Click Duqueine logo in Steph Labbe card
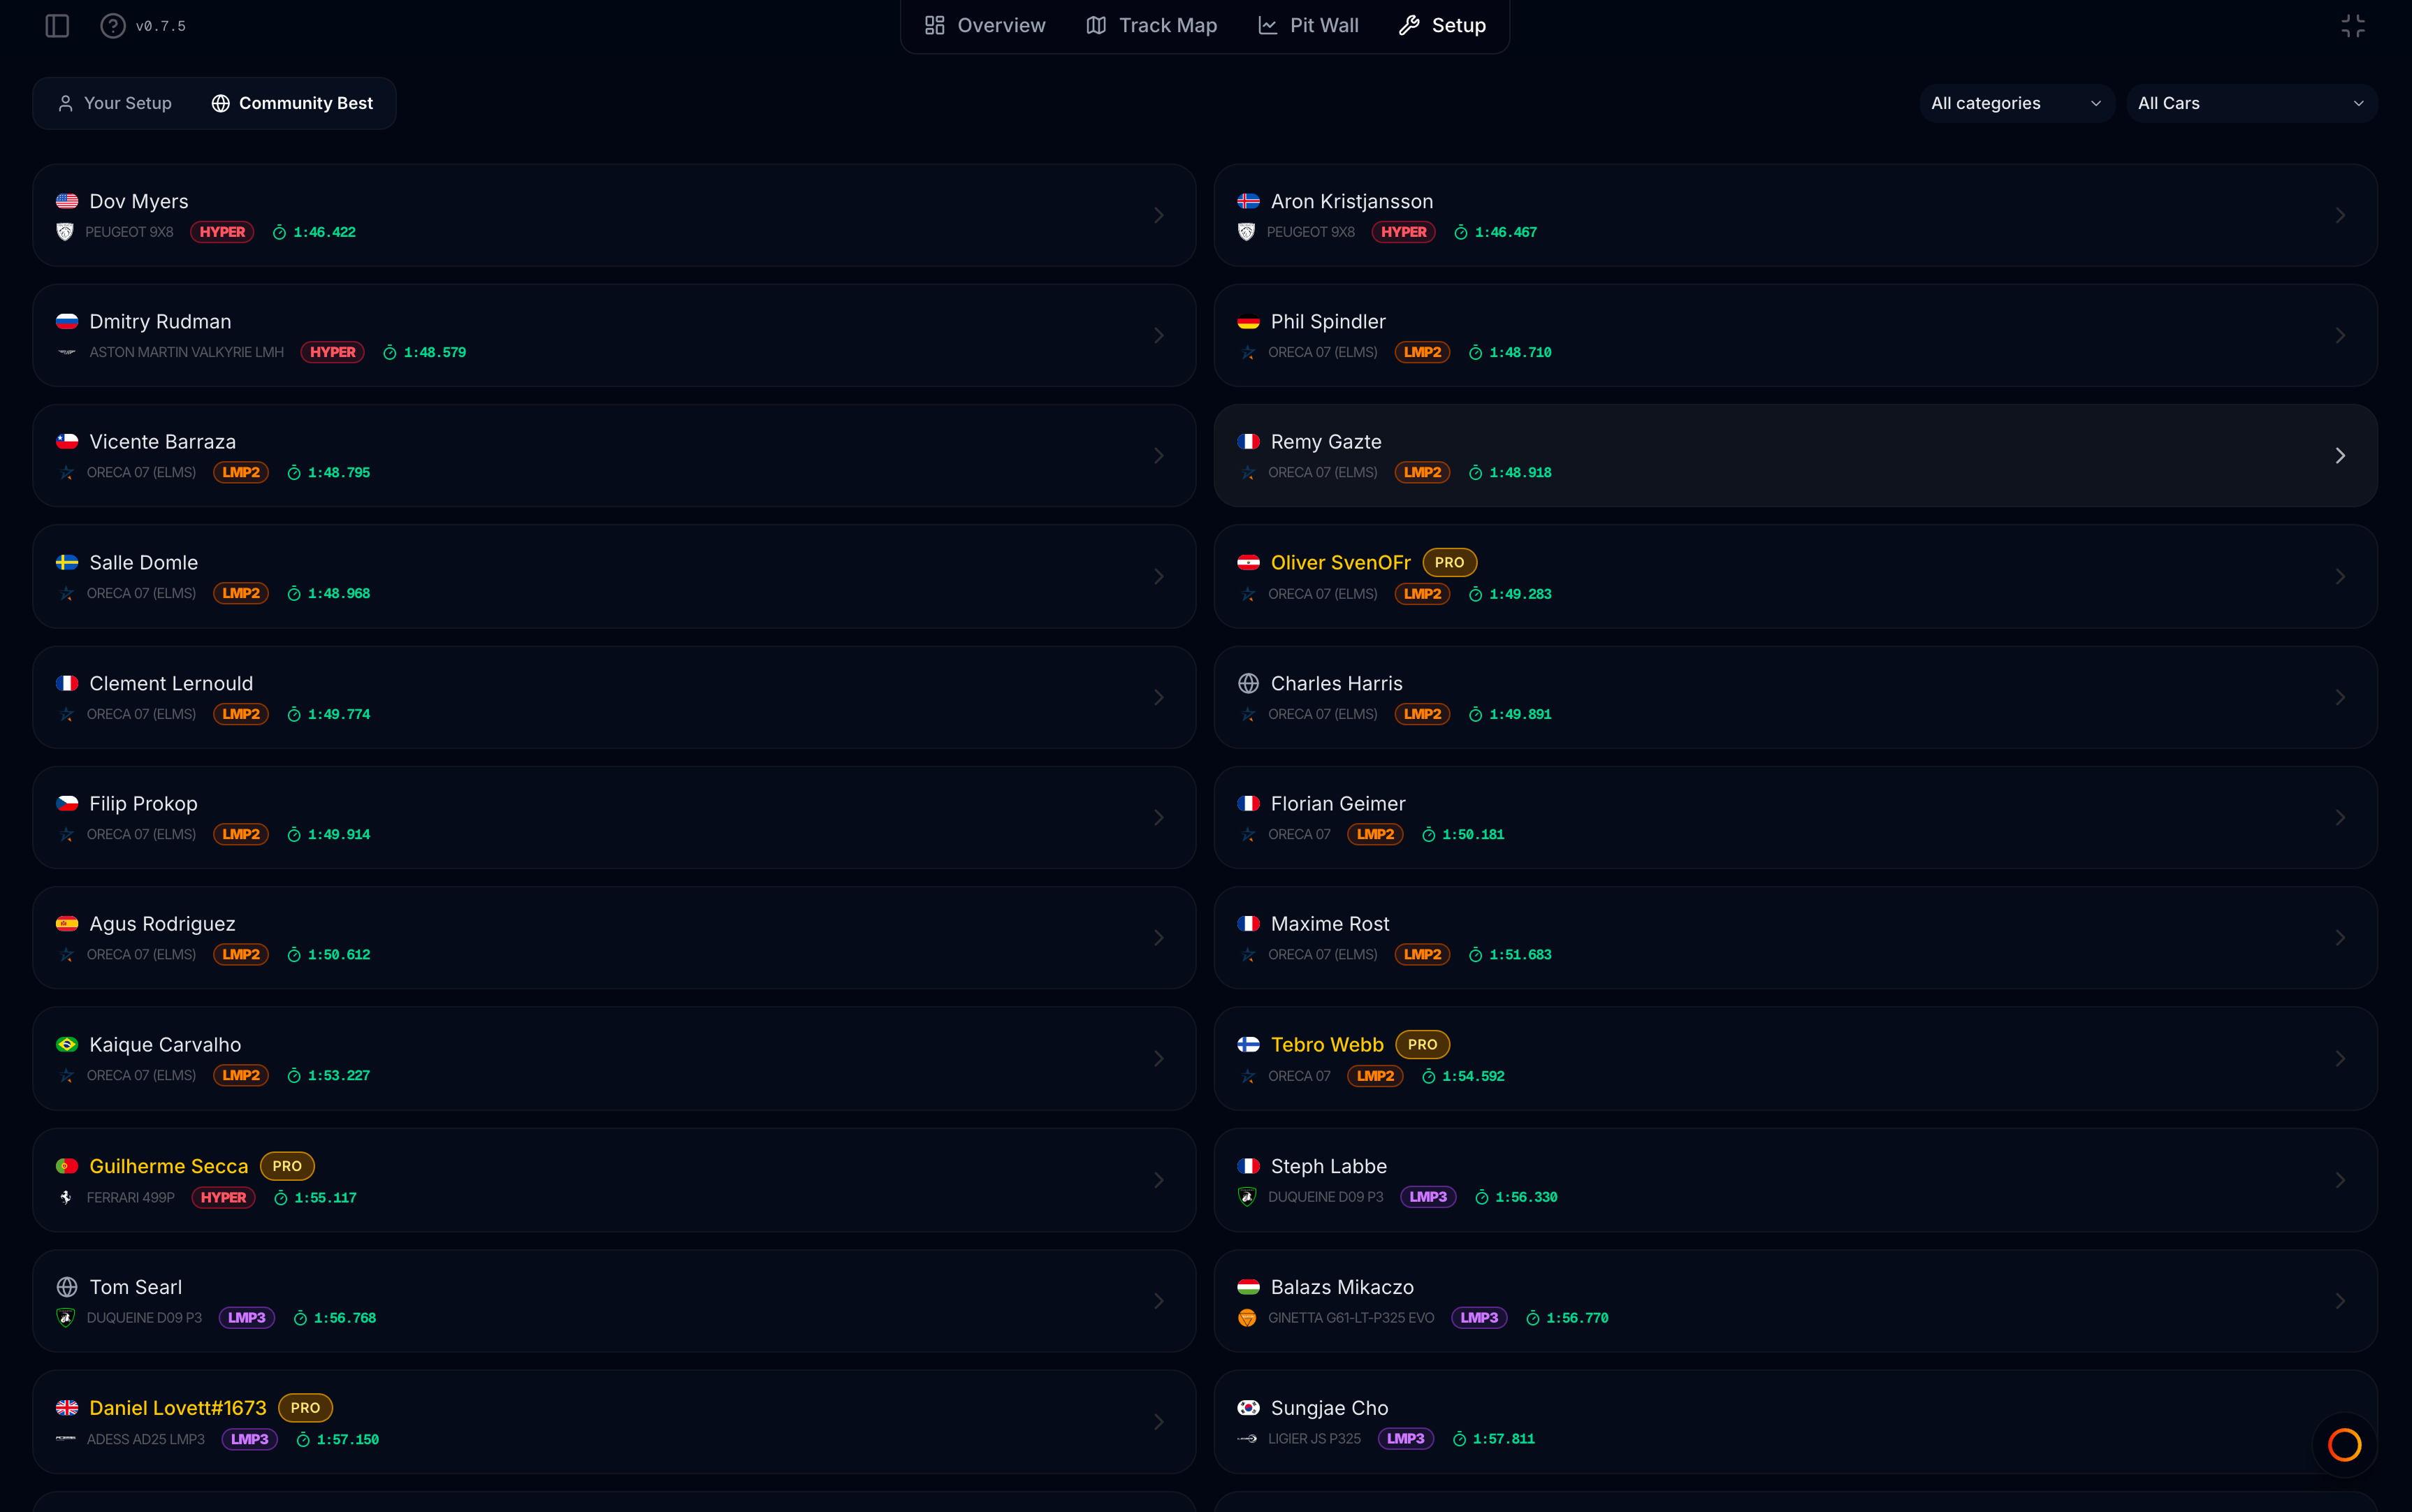Image resolution: width=2412 pixels, height=1512 pixels. tap(1247, 1197)
